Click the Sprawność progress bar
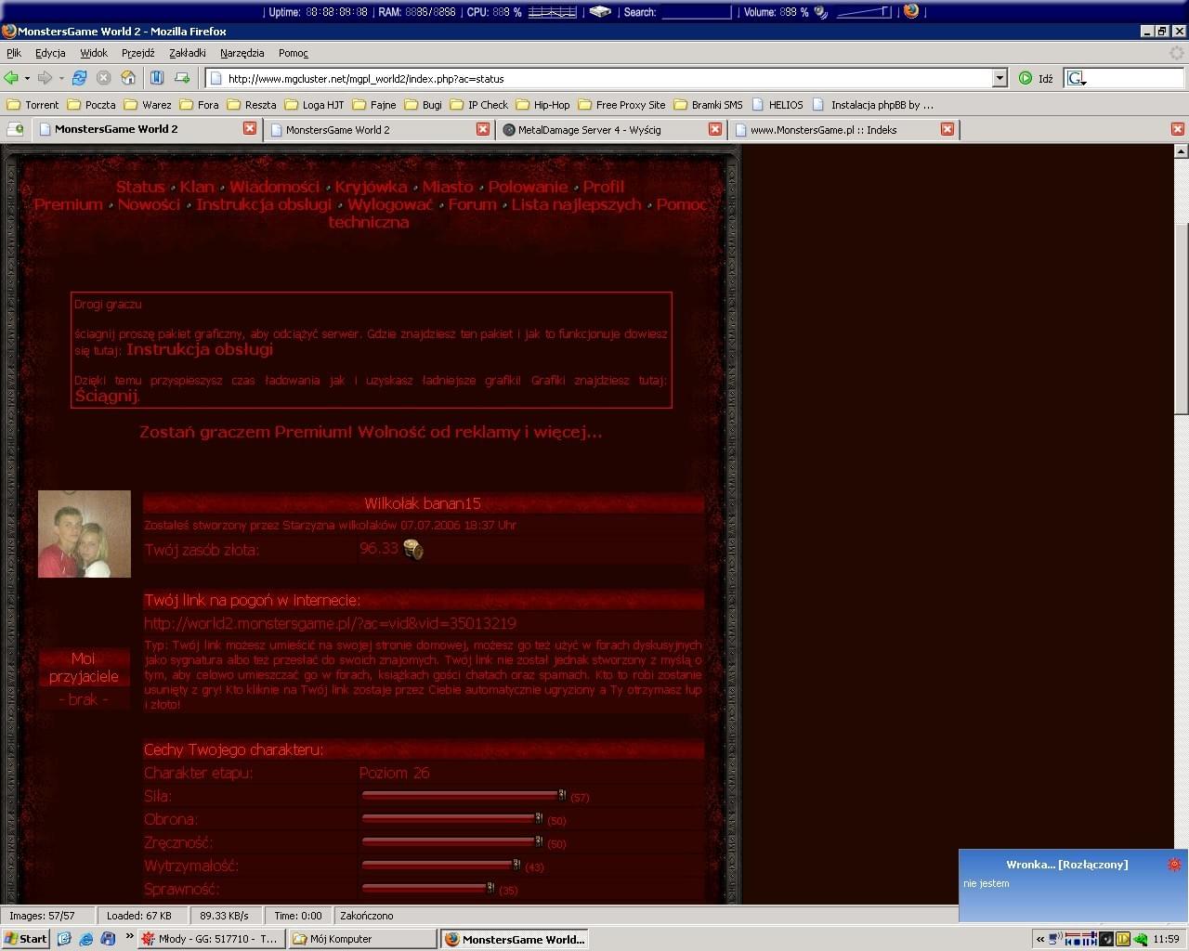1189x951 pixels. point(427,888)
